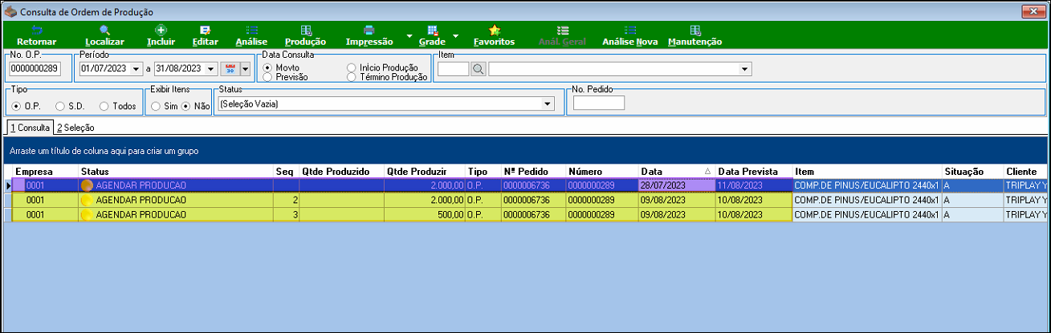The height and width of the screenshot is (333, 1051).
Task: Open the Grade dropdown arrow
Action: coord(456,36)
